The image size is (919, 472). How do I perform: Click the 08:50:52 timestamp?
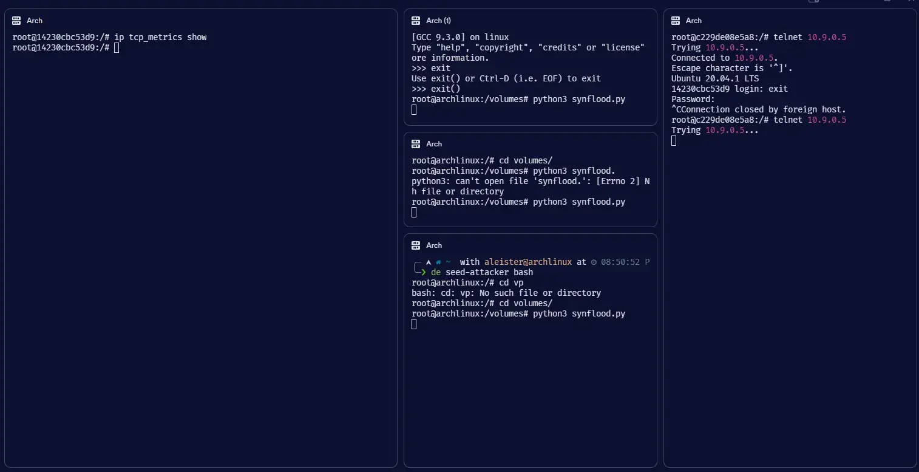[x=620, y=262]
